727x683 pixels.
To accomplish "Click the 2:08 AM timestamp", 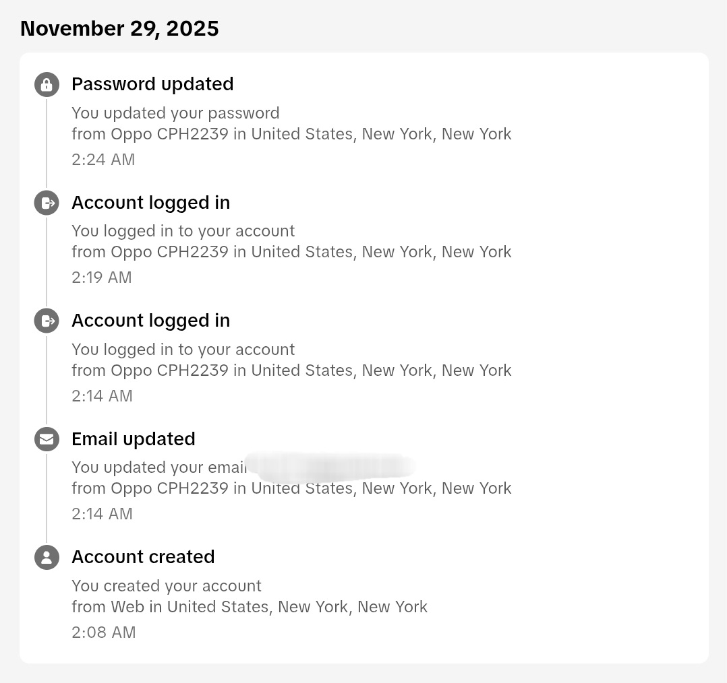I will 104,632.
